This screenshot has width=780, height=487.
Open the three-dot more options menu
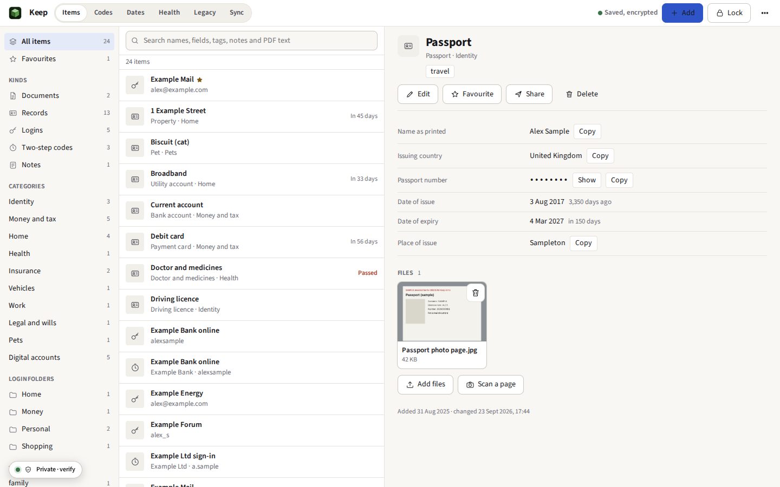pos(765,13)
